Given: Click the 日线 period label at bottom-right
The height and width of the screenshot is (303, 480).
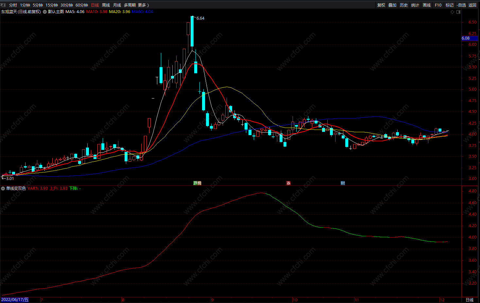Looking at the screenshot, I should [x=470, y=300].
